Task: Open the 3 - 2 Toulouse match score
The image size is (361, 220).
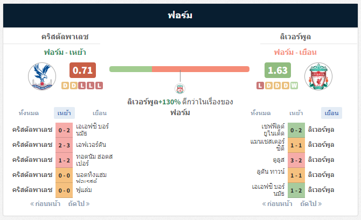Action: [x=296, y=160]
